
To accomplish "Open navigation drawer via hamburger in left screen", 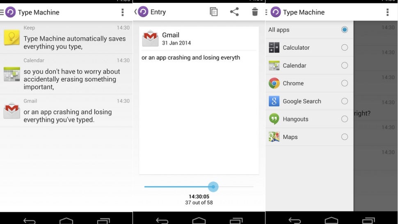I will [x=2, y=12].
